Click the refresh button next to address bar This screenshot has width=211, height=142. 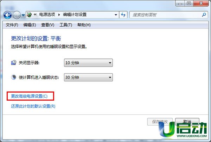click(123, 15)
